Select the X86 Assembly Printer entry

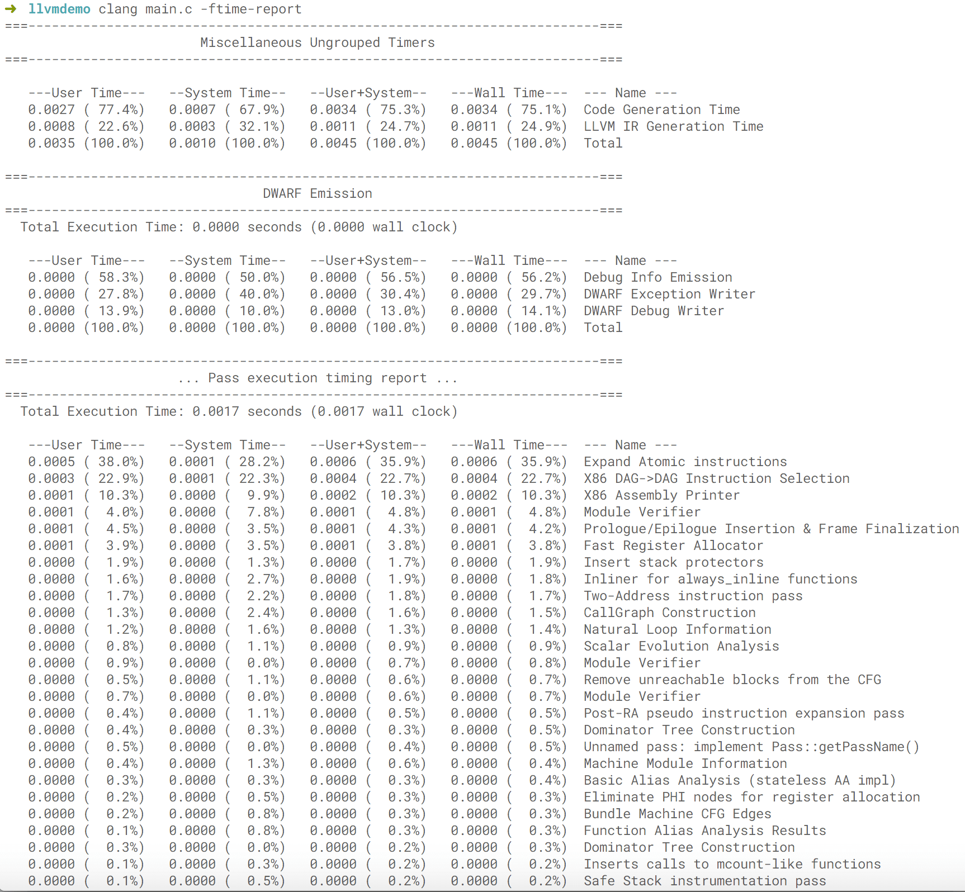(x=661, y=495)
